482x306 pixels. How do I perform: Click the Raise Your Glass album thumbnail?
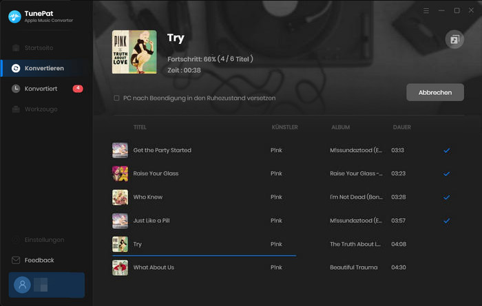[120, 174]
